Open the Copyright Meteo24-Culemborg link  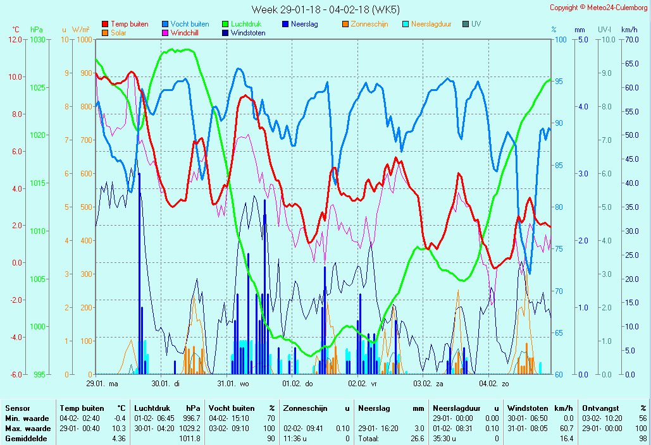pos(598,8)
